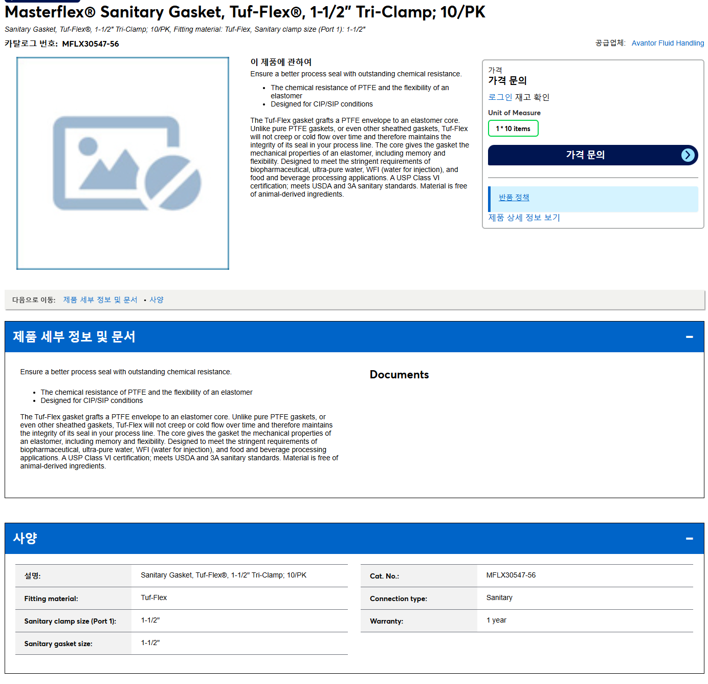Jump to 제품 세부 정보 및 문서 anchor link
This screenshot has height=684, width=708.
point(100,300)
